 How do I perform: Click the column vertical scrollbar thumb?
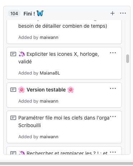coord(128,59)
